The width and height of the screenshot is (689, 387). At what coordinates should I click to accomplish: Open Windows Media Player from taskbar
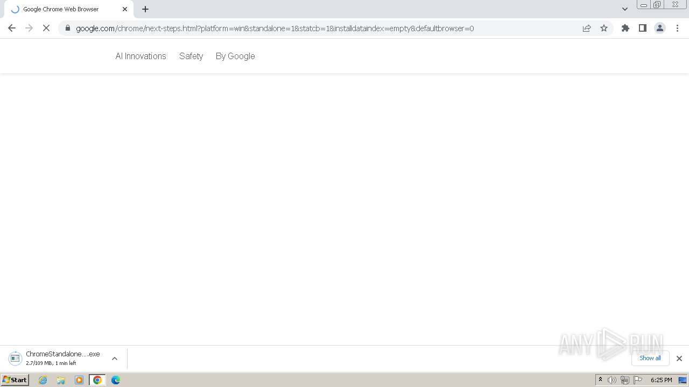tap(79, 380)
